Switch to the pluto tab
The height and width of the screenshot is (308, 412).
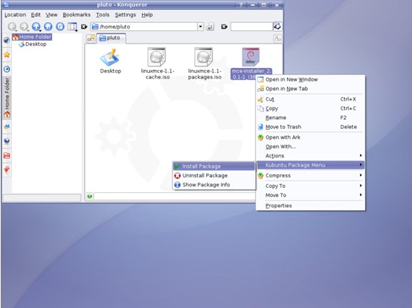pos(111,38)
